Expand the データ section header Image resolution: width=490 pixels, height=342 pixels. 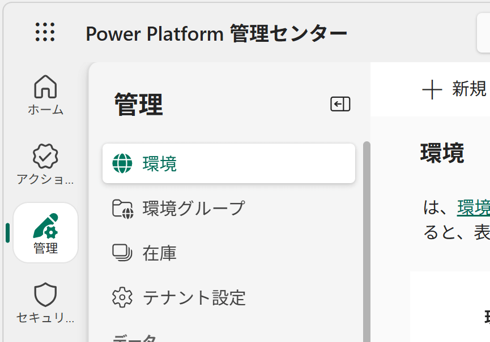click(x=135, y=338)
